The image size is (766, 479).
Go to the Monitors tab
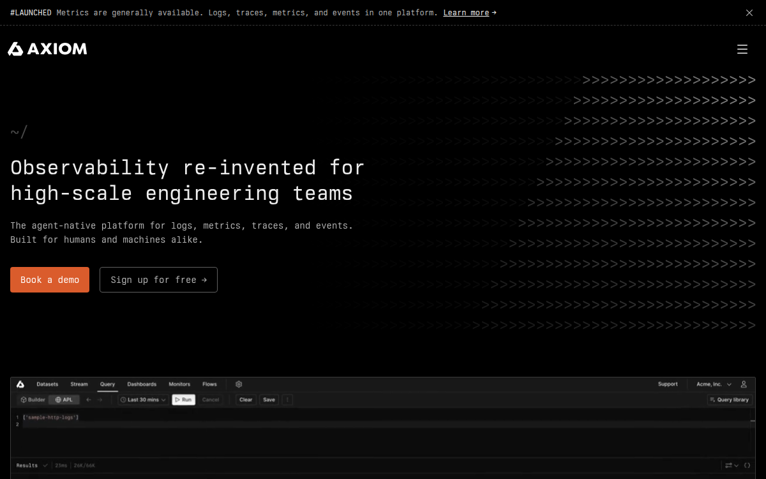(x=179, y=384)
